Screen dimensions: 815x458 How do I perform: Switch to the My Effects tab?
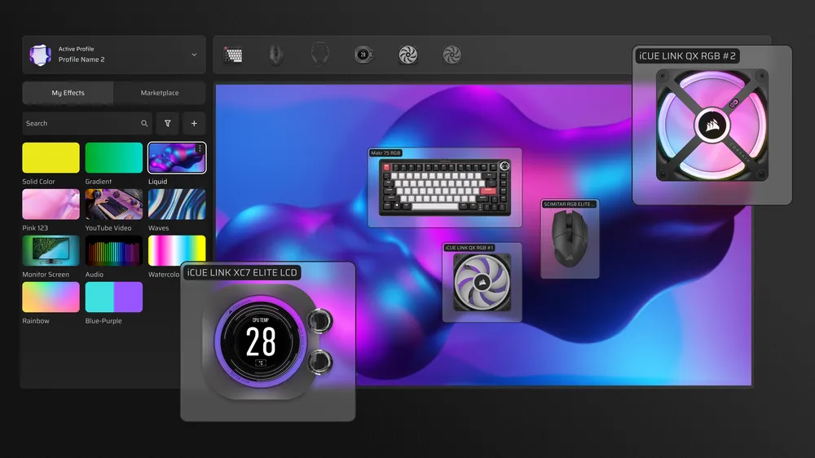point(68,93)
